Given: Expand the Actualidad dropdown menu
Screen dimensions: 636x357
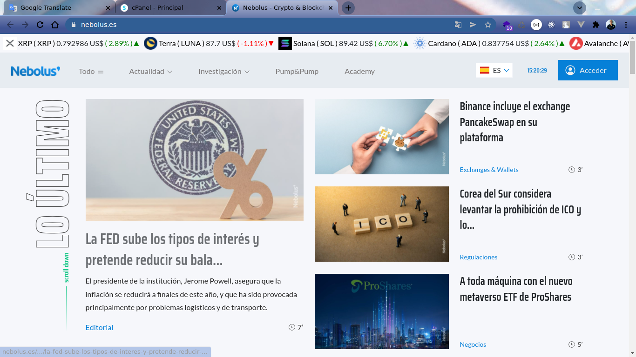Looking at the screenshot, I should click(150, 71).
